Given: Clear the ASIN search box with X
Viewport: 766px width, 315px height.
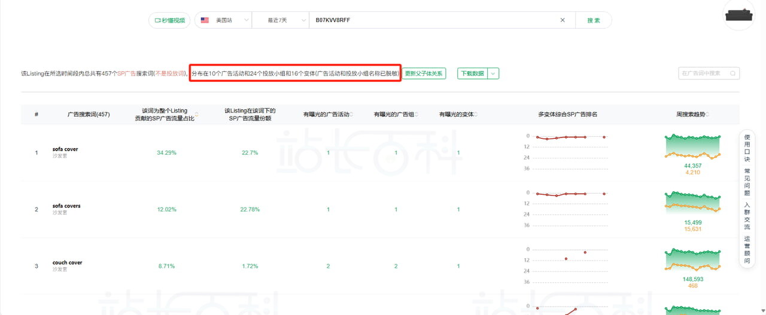Looking at the screenshot, I should point(563,20).
